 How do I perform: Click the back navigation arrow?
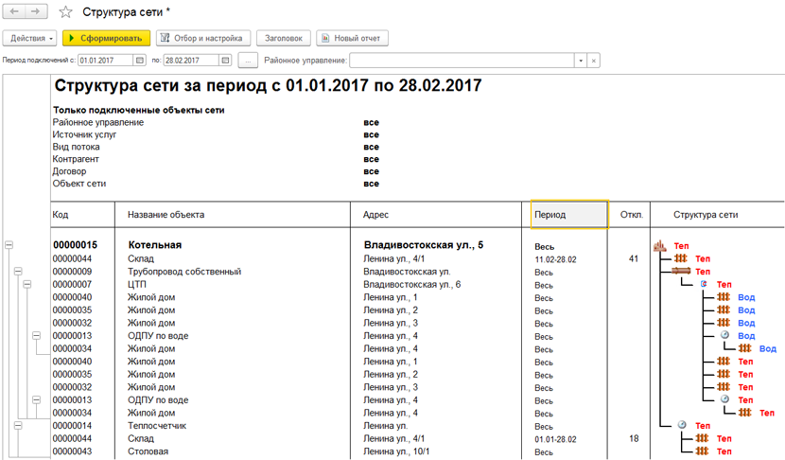15,11
